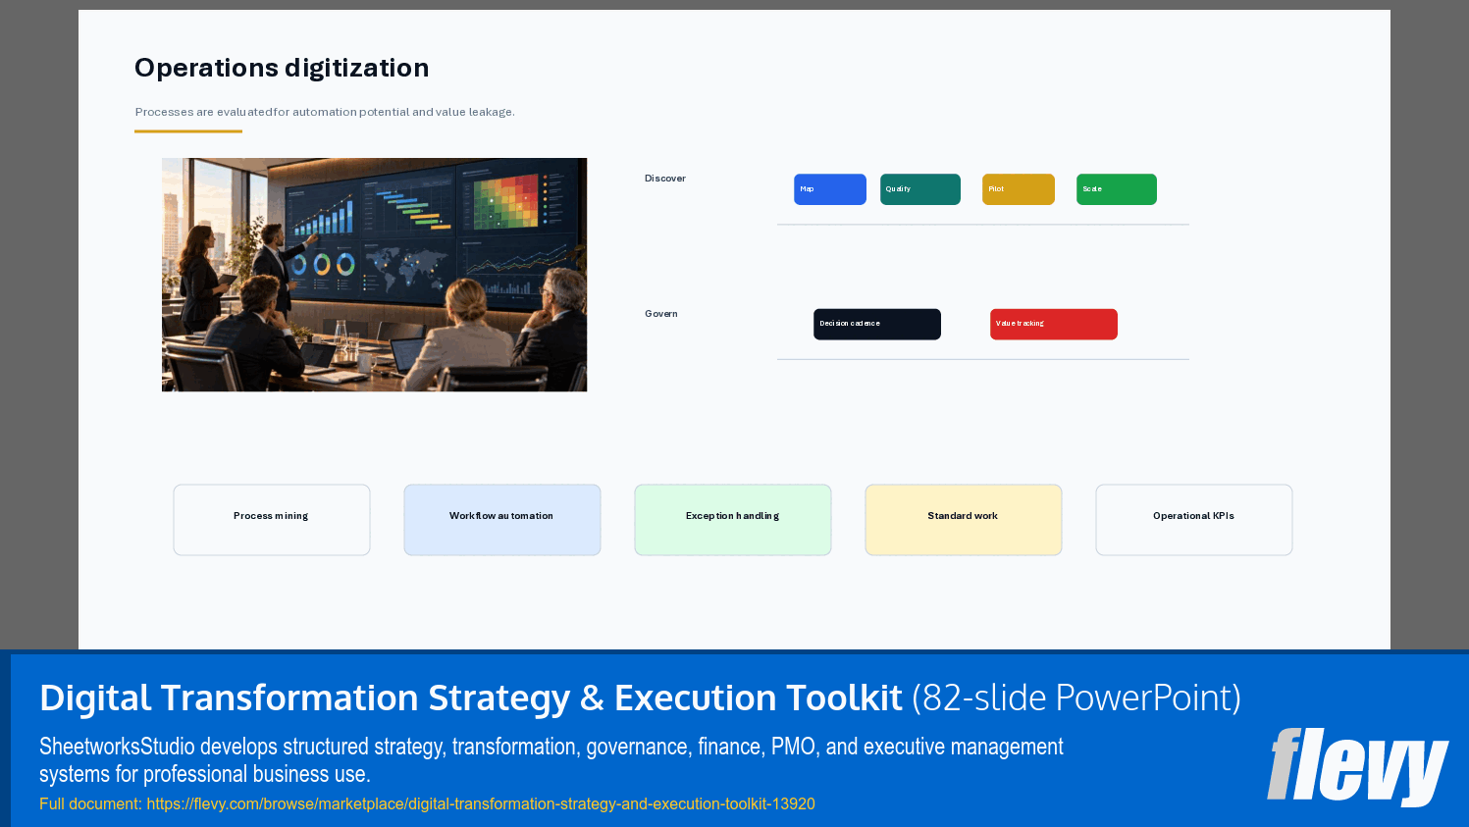The width and height of the screenshot is (1469, 827).
Task: Click the boardroom dashboard meeting photo
Action: [374, 275]
